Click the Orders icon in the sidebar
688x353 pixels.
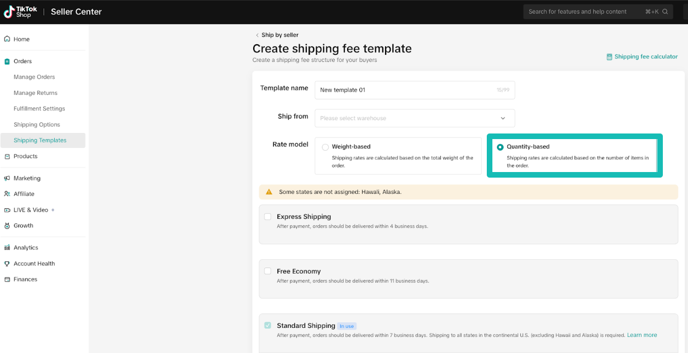pyautogui.click(x=8, y=61)
